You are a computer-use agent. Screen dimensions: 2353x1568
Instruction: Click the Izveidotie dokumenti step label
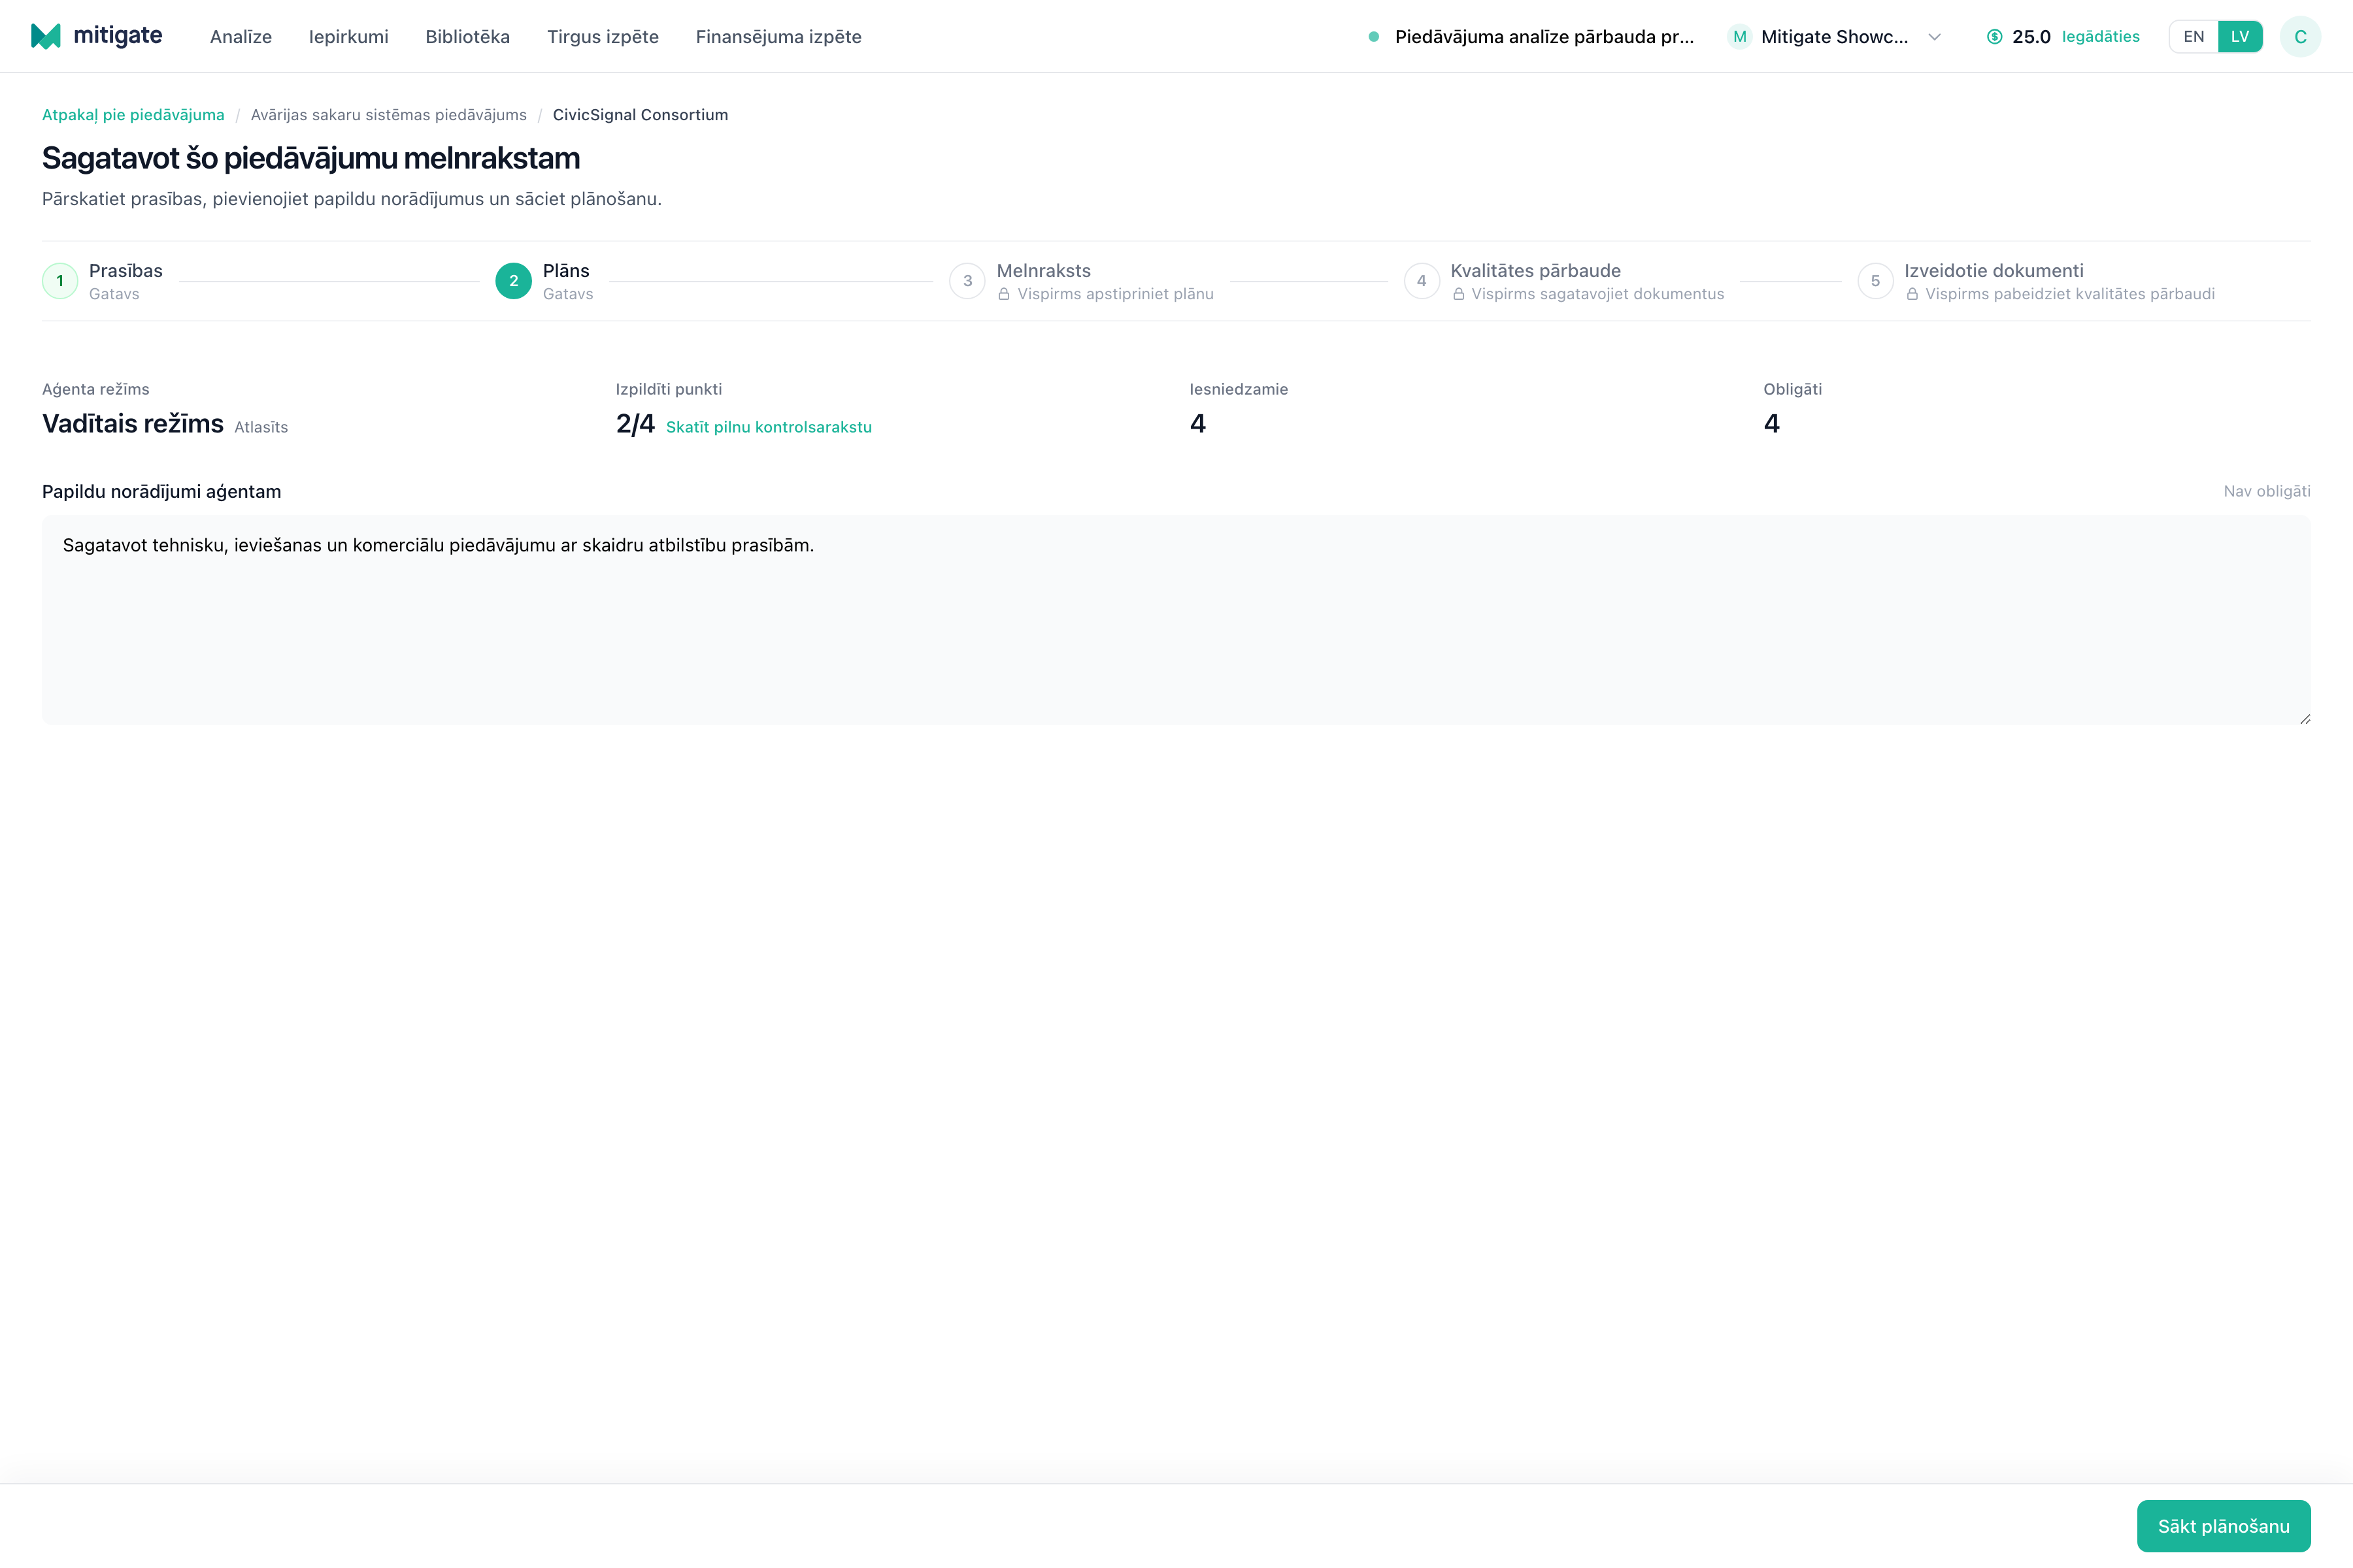pyautogui.click(x=1994, y=271)
